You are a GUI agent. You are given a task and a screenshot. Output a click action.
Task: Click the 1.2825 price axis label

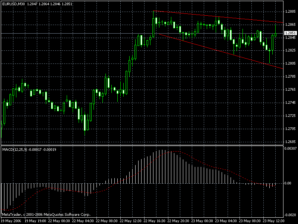(x=291, y=50)
